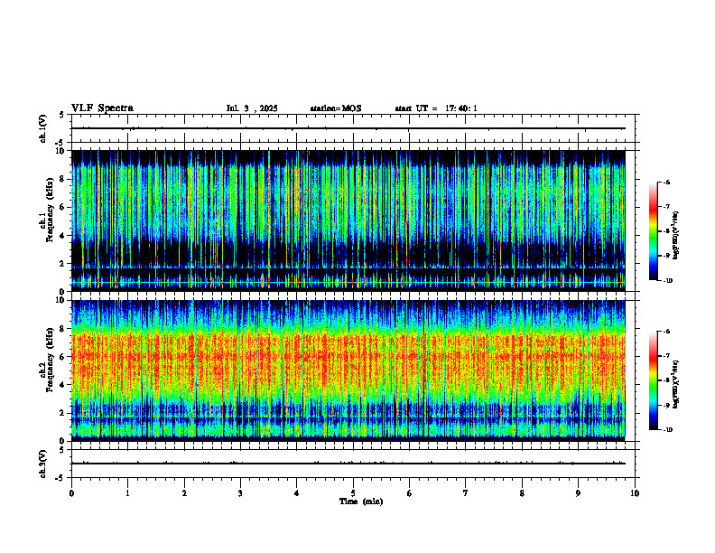This screenshot has width=715, height=553.
Task: Click the ch.3 voltage waveform trace
Action: coord(348,464)
